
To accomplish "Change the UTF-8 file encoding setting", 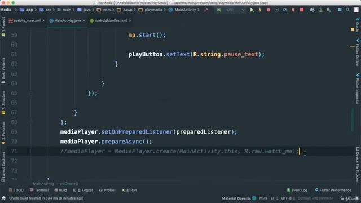I will (288, 198).
